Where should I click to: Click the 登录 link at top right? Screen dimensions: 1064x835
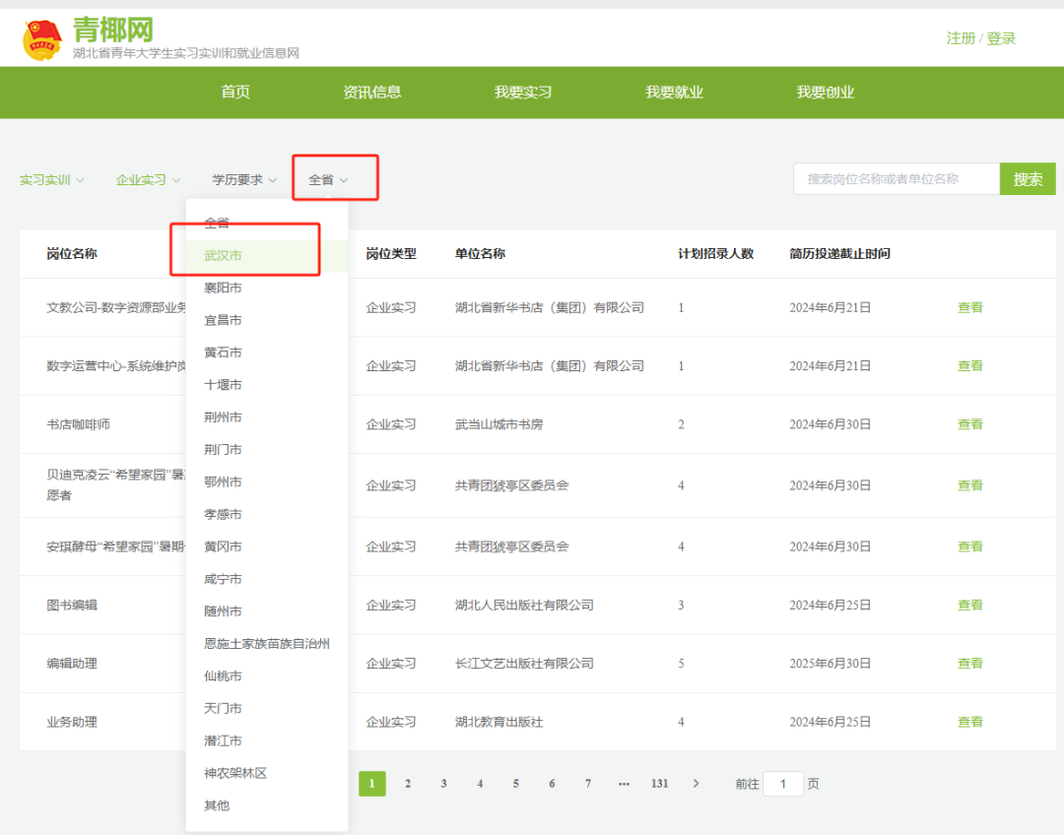pos(1001,38)
